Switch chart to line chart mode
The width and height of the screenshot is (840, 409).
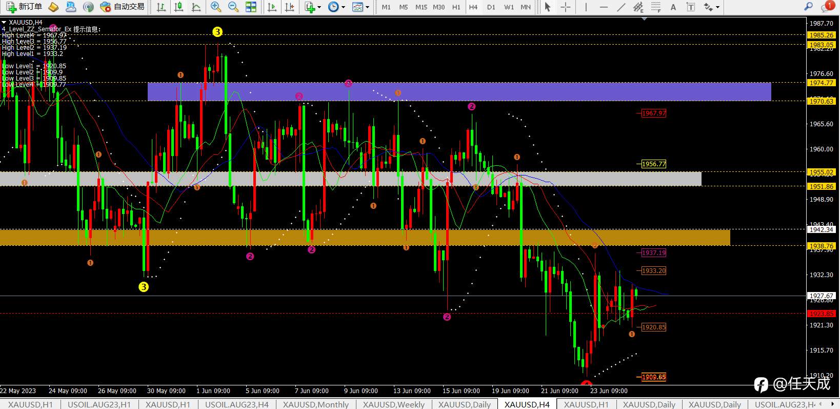(196, 7)
